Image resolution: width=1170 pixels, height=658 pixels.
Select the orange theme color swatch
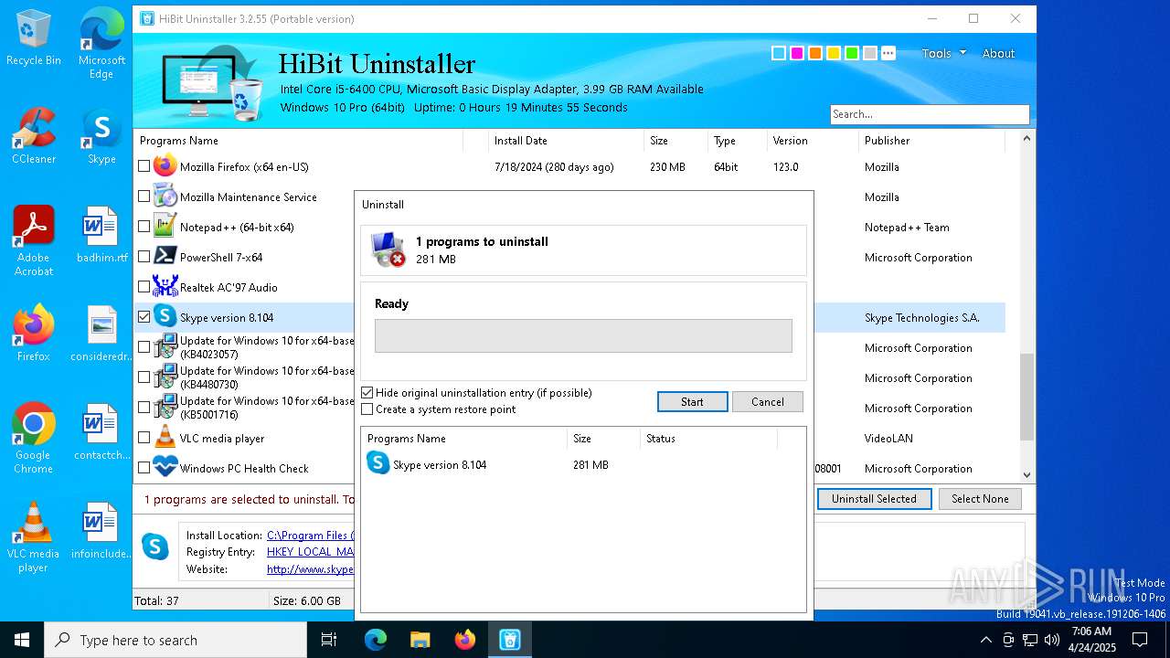pos(815,53)
